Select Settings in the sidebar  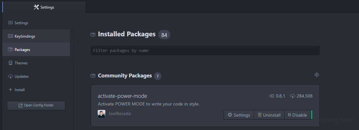coord(21,23)
